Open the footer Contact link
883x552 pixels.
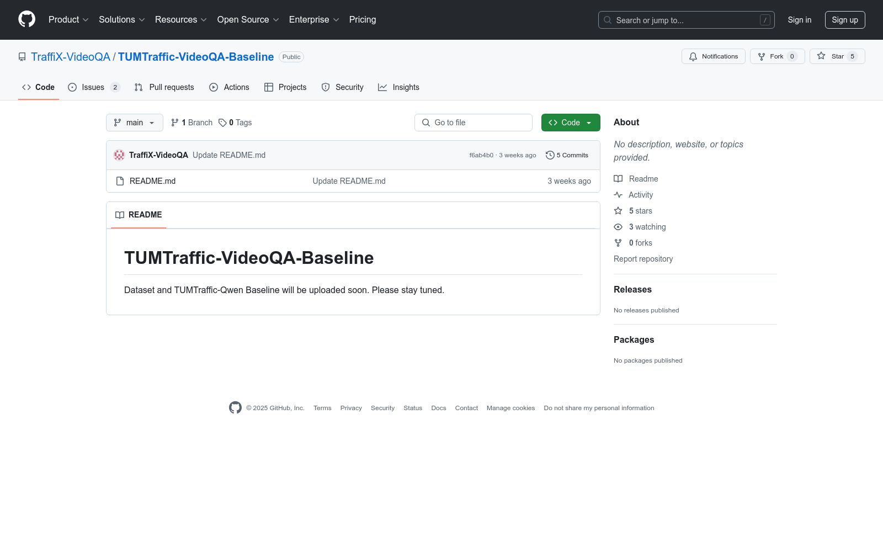click(466, 408)
